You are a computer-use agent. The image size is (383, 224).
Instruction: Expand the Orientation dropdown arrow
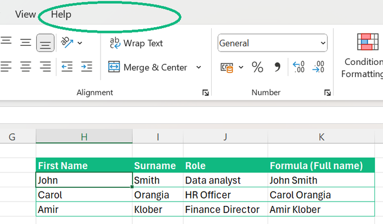[x=80, y=43]
